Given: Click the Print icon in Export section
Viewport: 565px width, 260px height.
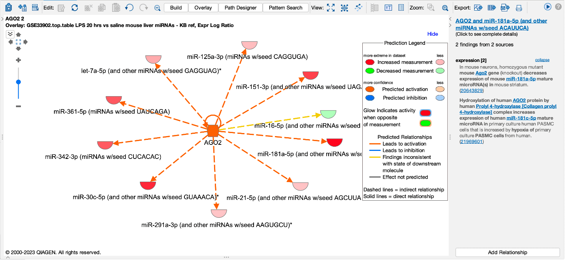Looking at the screenshot, I should [519, 8].
